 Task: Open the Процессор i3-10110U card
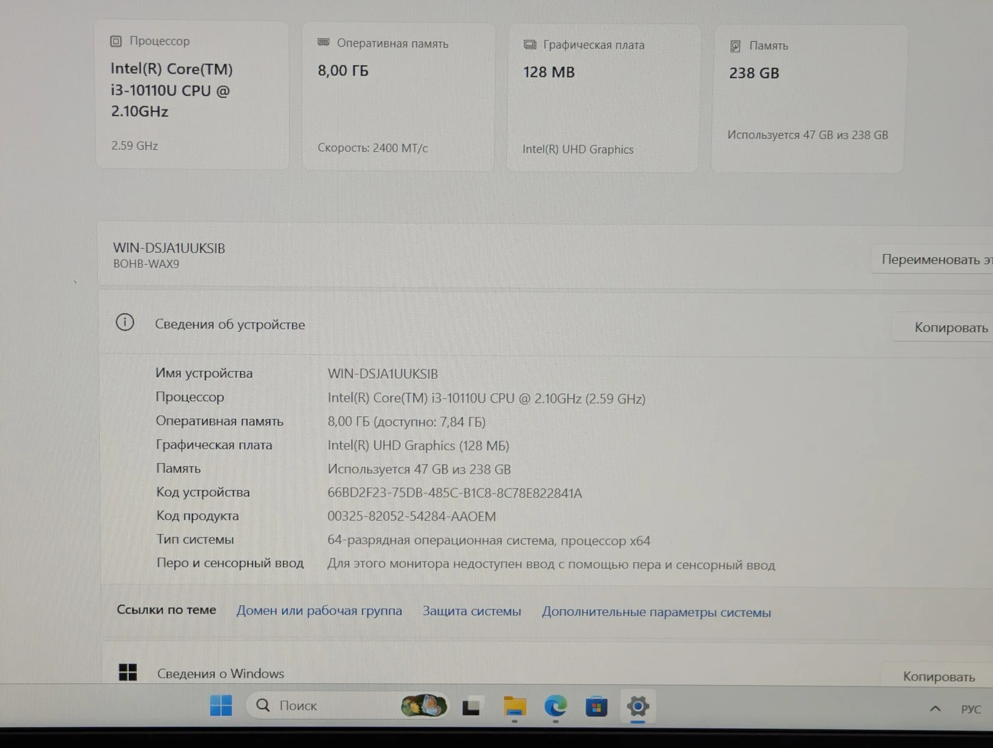(192, 94)
